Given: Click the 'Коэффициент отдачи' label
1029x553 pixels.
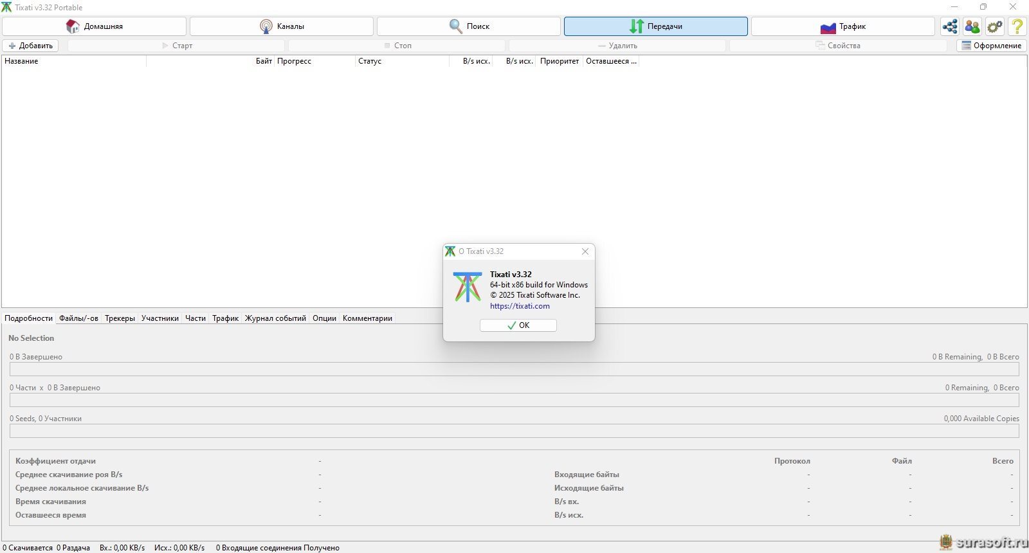Looking at the screenshot, I should 55,461.
